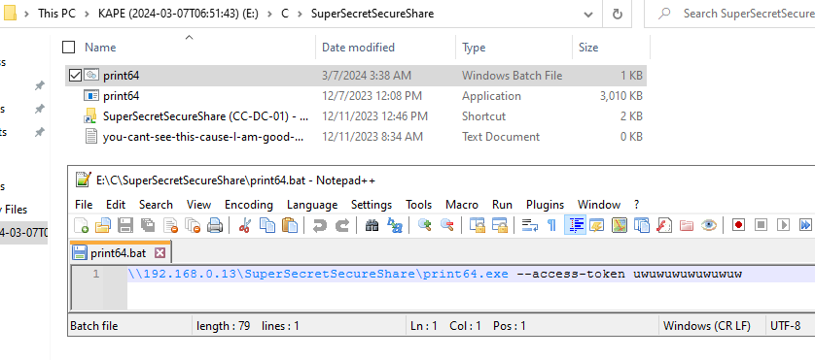Click the Close All icon in Notepad++ toolbar
Screen dimensions: 815x360
(194, 225)
